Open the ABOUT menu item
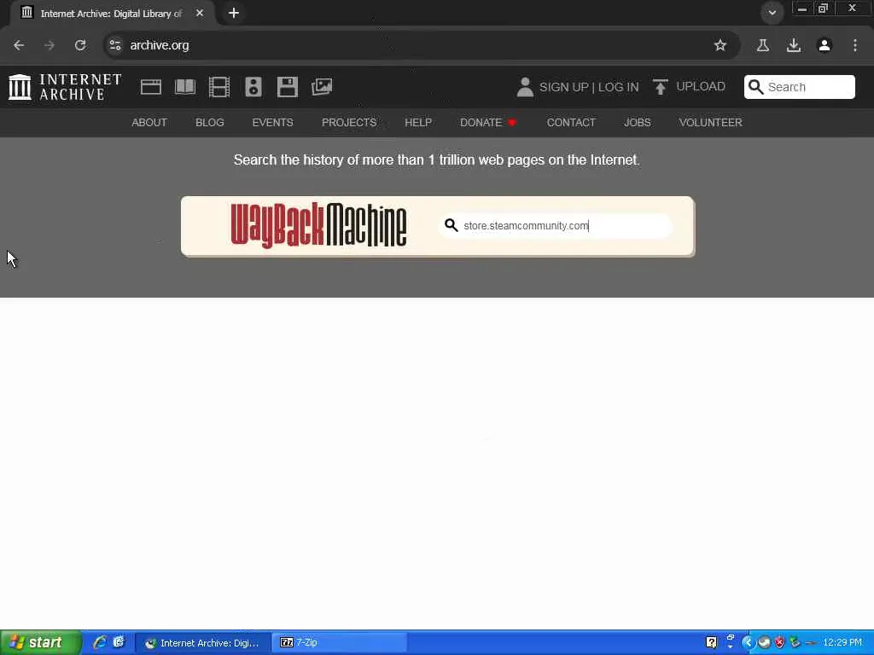Viewport: 874px width, 655px height. 149,123
